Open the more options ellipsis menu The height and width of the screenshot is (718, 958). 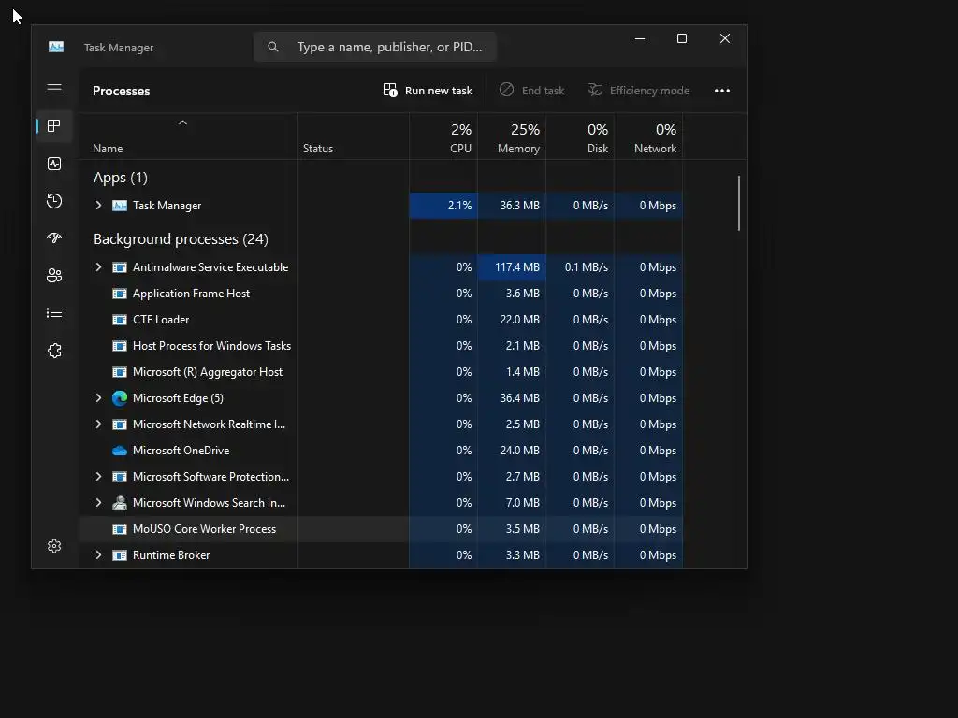click(722, 91)
